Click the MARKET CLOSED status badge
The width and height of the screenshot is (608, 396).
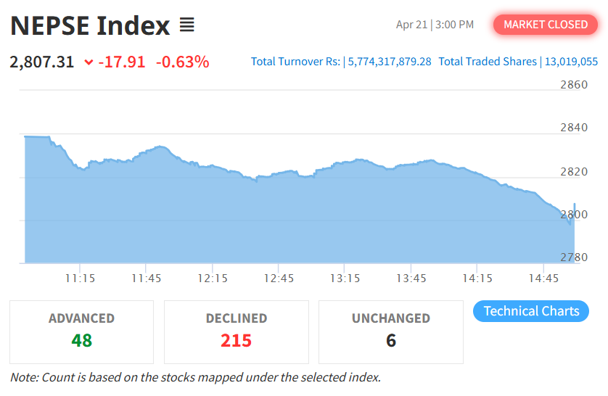click(546, 25)
